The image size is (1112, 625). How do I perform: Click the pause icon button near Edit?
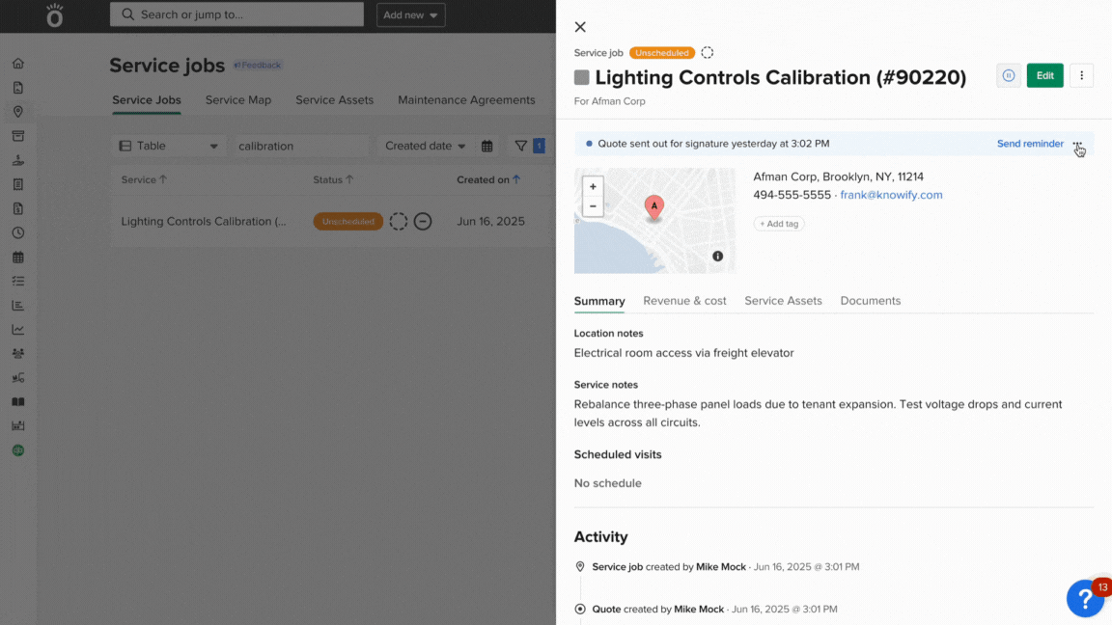(x=1008, y=75)
